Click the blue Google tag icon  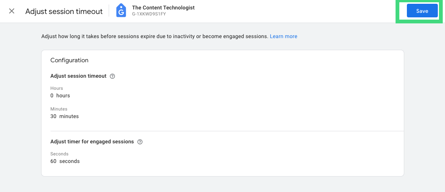point(121,11)
